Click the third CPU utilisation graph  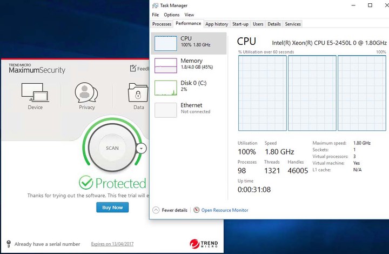click(x=361, y=93)
